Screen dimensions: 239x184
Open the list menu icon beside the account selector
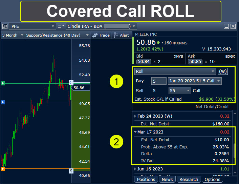coord(61,26)
